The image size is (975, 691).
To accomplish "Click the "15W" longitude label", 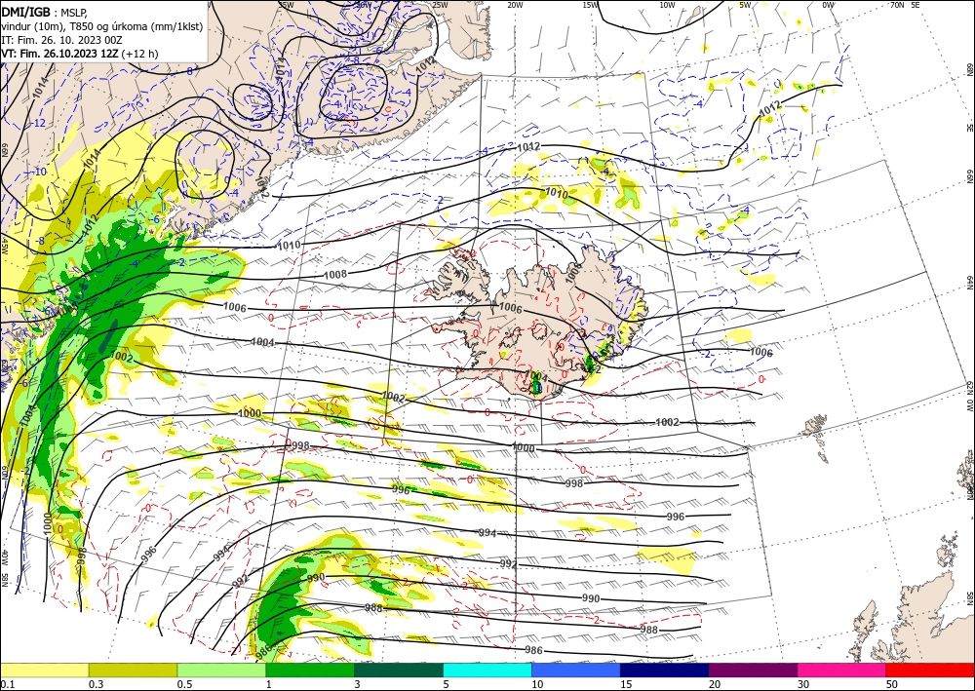I will [591, 5].
